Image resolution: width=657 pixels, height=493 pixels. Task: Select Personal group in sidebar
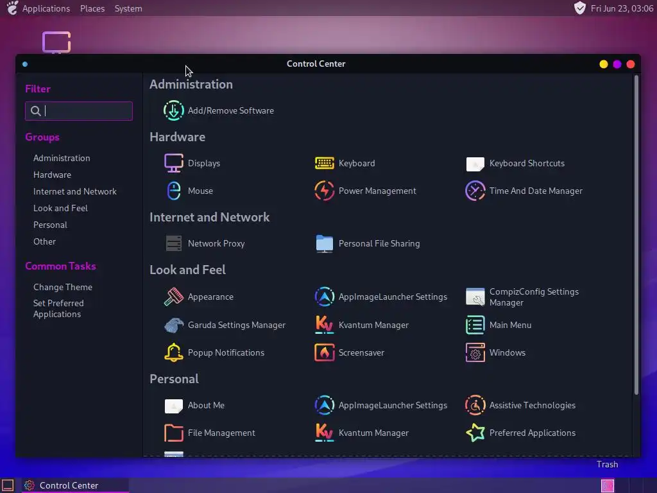50,225
